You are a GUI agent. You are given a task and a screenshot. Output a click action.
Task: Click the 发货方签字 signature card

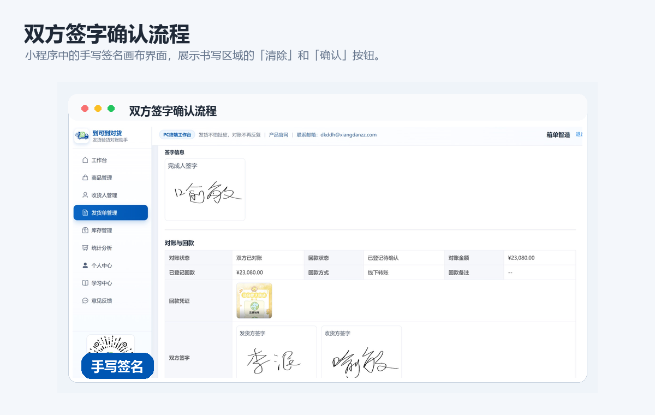coord(276,352)
